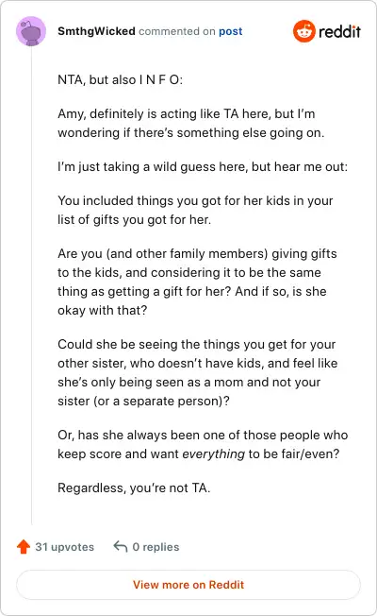The width and height of the screenshot is (377, 616).
Task: Click the purple SmthgWicked user avatar
Action: coord(31,31)
